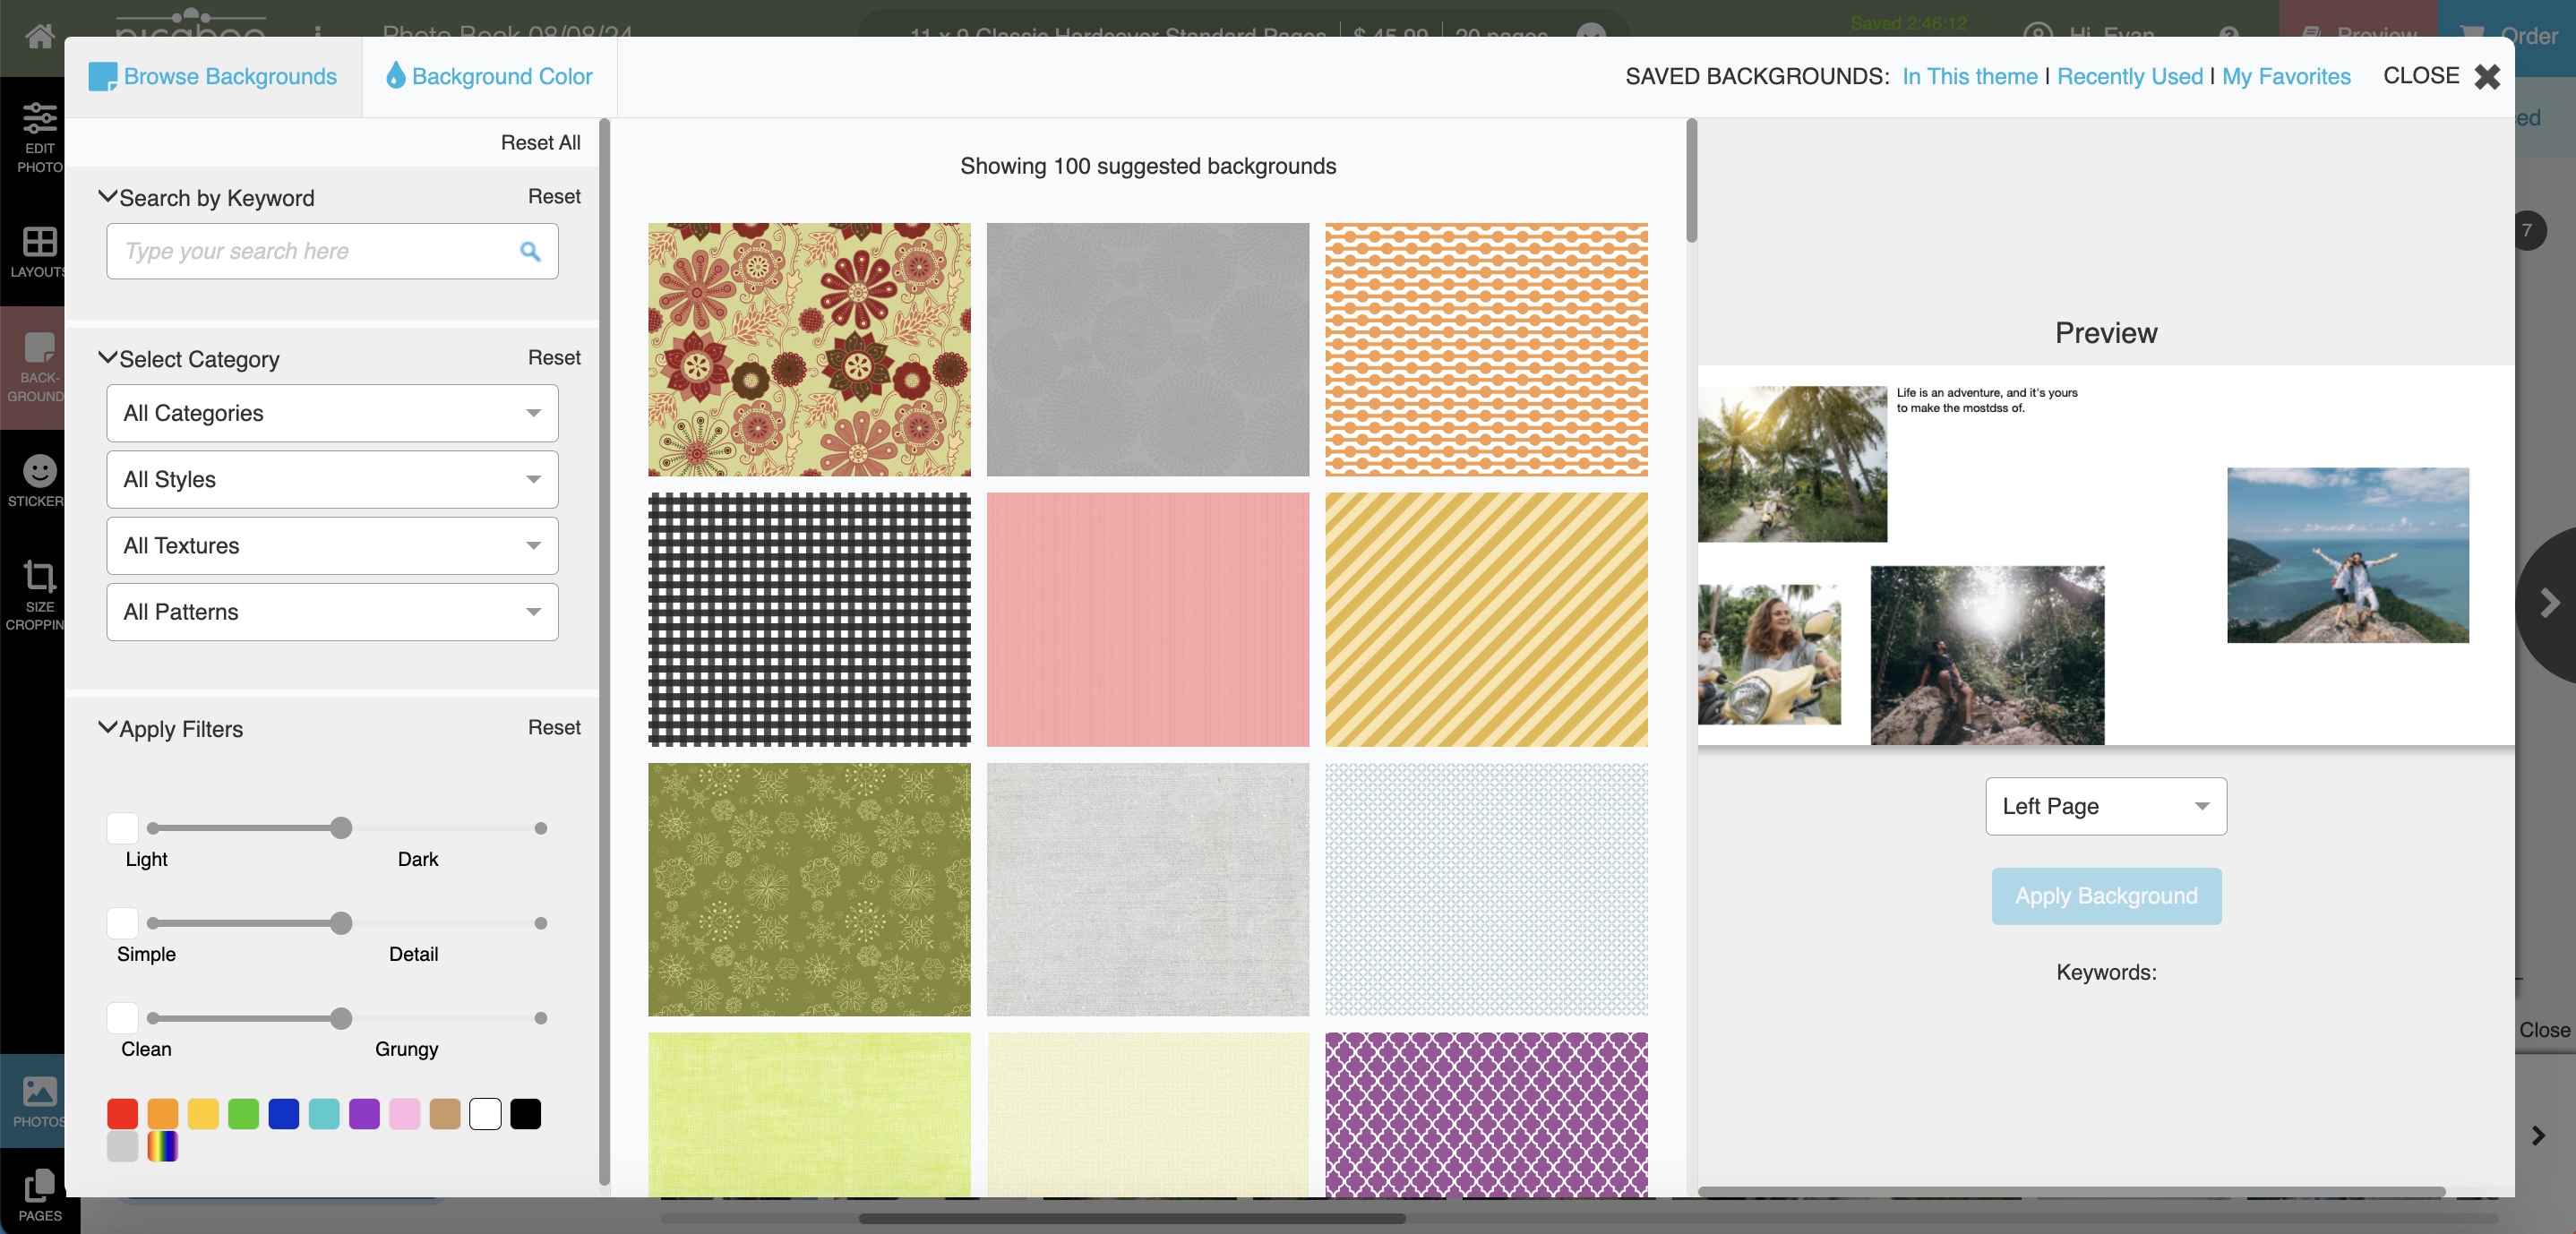Image resolution: width=2576 pixels, height=1234 pixels.
Task: Select the pink striped background thumbnail
Action: (x=1147, y=619)
